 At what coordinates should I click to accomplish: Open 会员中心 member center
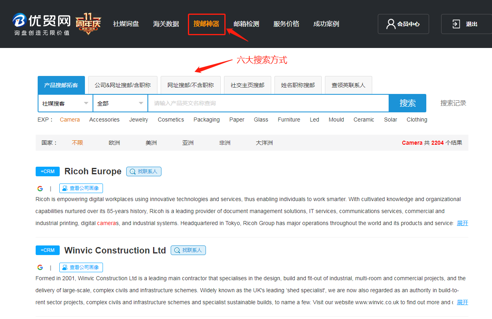403,24
